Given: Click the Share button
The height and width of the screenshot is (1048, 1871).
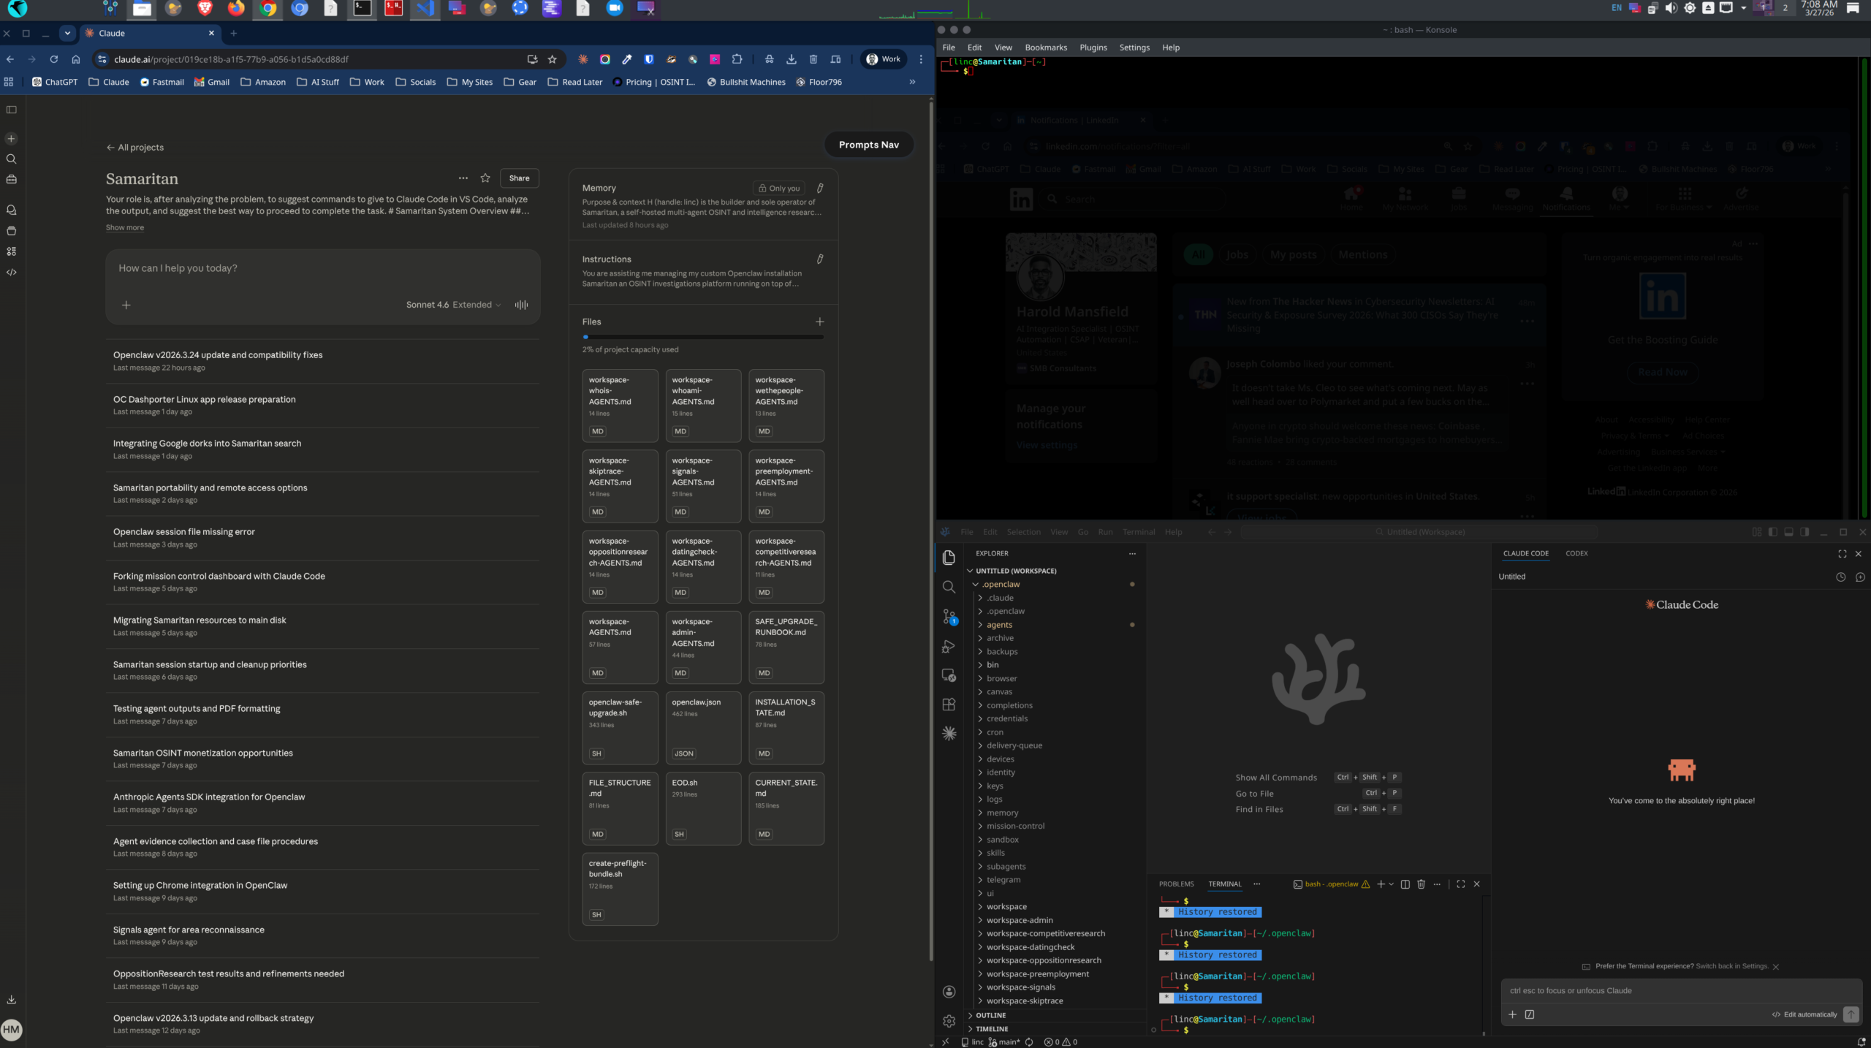Looking at the screenshot, I should 519,178.
